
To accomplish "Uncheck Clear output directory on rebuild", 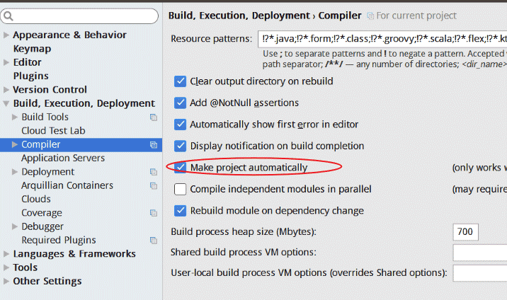I will click(181, 81).
